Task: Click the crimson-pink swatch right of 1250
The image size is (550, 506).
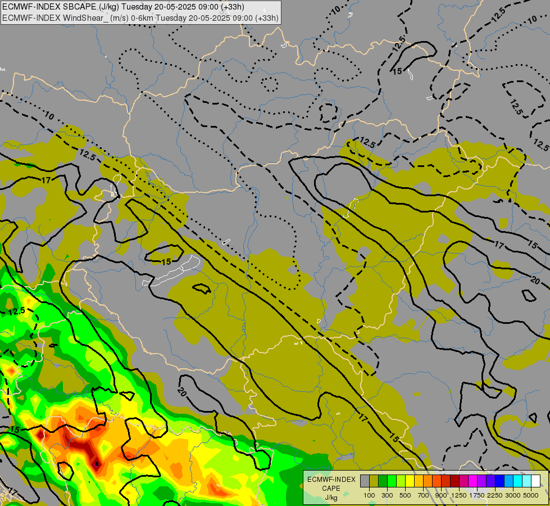Action: click(x=464, y=481)
